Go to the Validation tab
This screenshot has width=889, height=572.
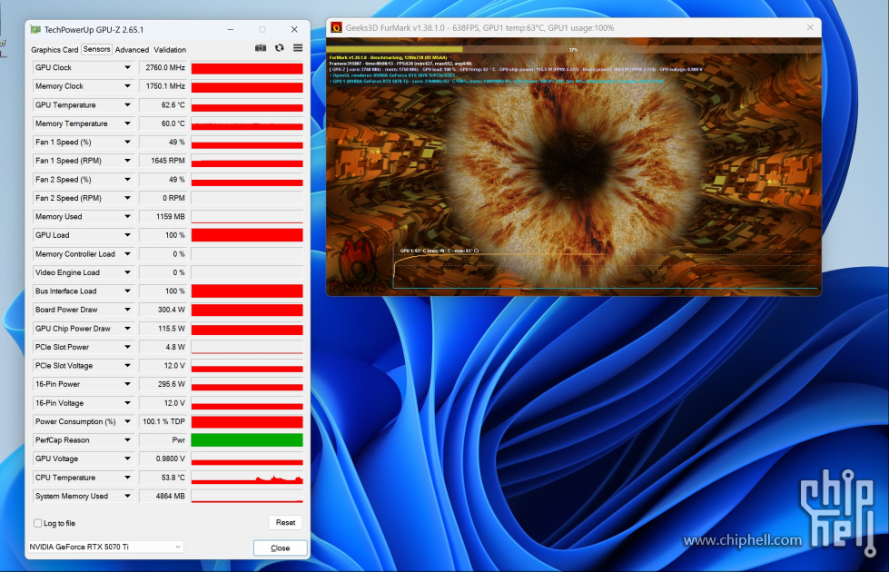click(x=170, y=50)
